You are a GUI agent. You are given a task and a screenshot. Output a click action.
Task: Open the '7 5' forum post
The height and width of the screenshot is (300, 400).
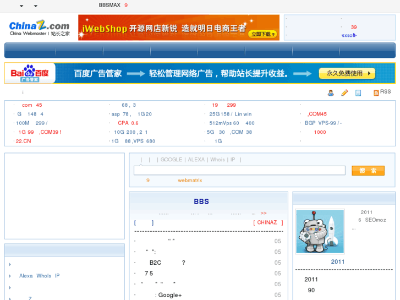click(149, 273)
